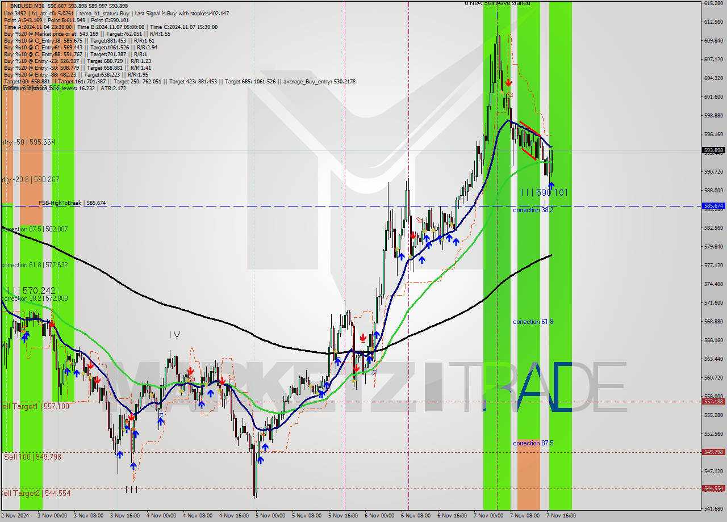The image size is (727, 522).
Task: Select the Target100: 658.881 summary line
Action: (179, 81)
